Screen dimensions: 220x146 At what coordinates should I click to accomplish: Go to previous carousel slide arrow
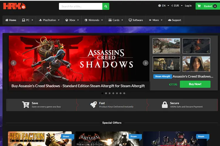click(13, 63)
